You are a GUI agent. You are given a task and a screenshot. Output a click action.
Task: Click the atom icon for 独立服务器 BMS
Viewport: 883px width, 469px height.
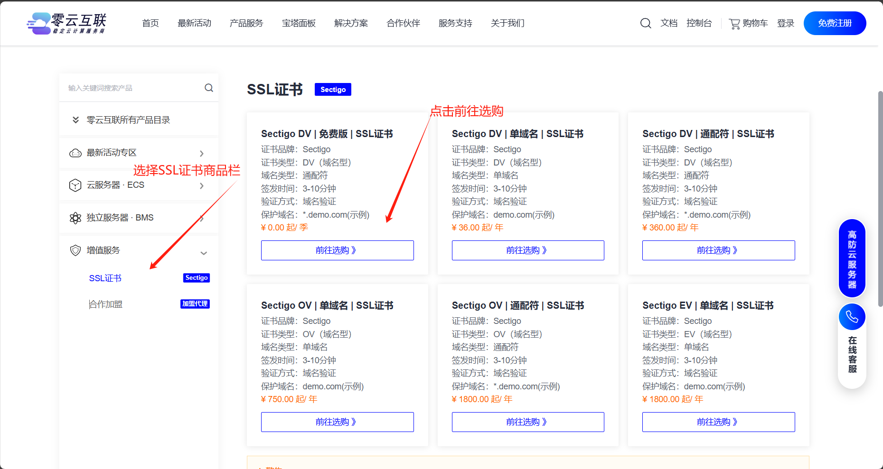(x=75, y=218)
